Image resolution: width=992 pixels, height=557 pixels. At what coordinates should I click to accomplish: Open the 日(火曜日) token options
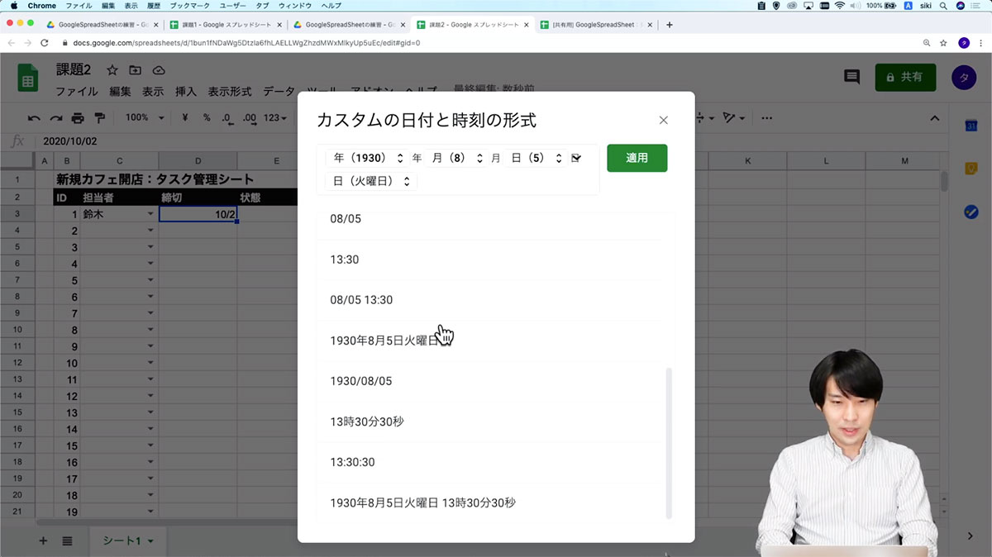pyautogui.click(x=371, y=180)
